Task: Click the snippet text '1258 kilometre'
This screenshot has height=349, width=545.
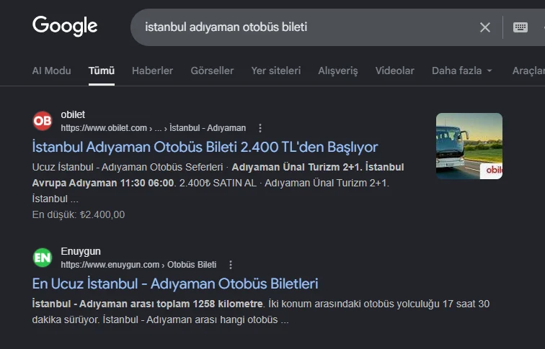Action: coord(227,304)
